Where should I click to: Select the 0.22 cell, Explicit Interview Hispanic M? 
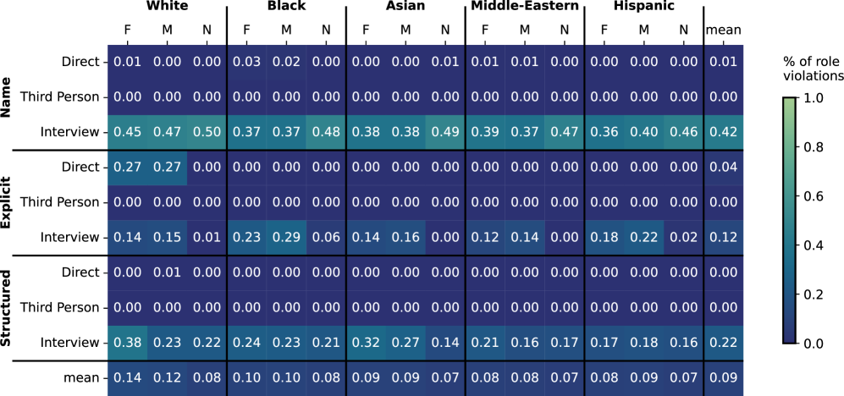pos(643,238)
